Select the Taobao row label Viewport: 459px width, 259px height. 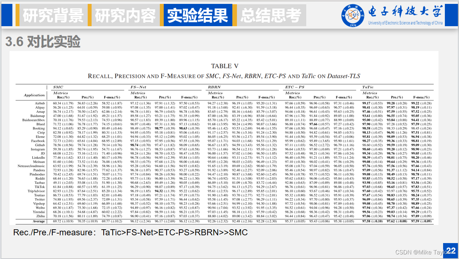coord(40,183)
